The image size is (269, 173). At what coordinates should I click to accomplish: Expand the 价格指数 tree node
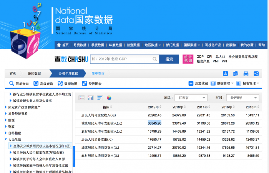coord(6,133)
